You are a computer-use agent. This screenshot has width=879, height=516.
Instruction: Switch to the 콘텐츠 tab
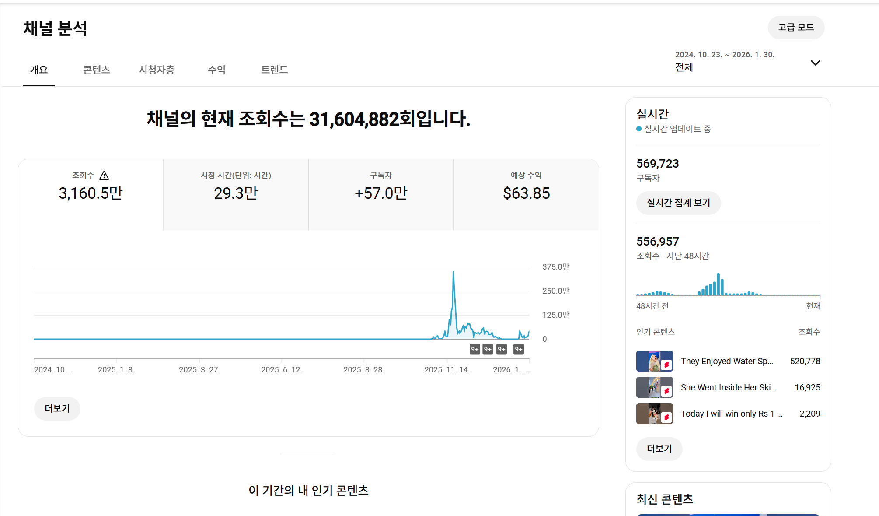click(97, 70)
